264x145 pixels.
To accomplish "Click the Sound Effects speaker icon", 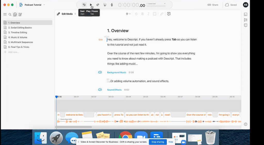I will click(100, 90).
